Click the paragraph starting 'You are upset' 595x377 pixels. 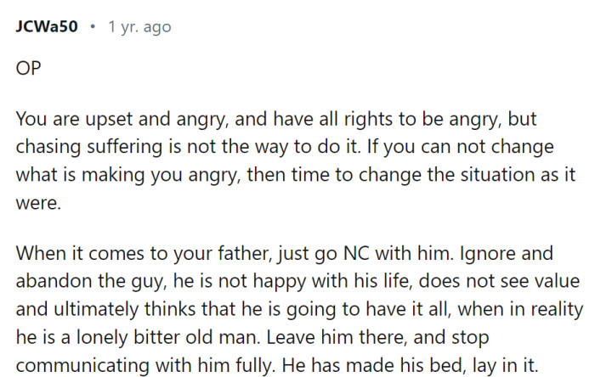tap(296, 160)
